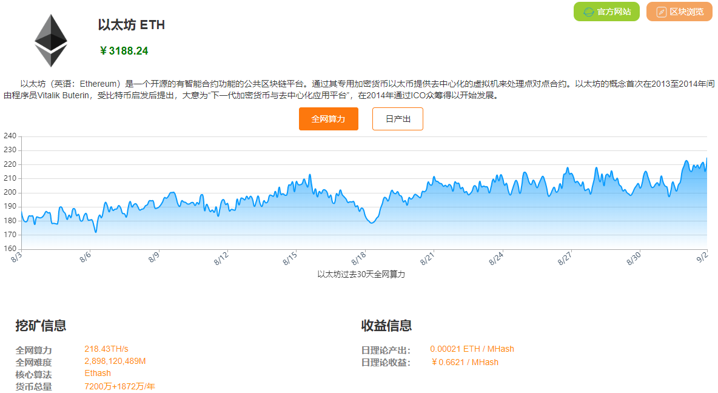
Task: Click the 核心算法 label
Action: tap(33, 375)
